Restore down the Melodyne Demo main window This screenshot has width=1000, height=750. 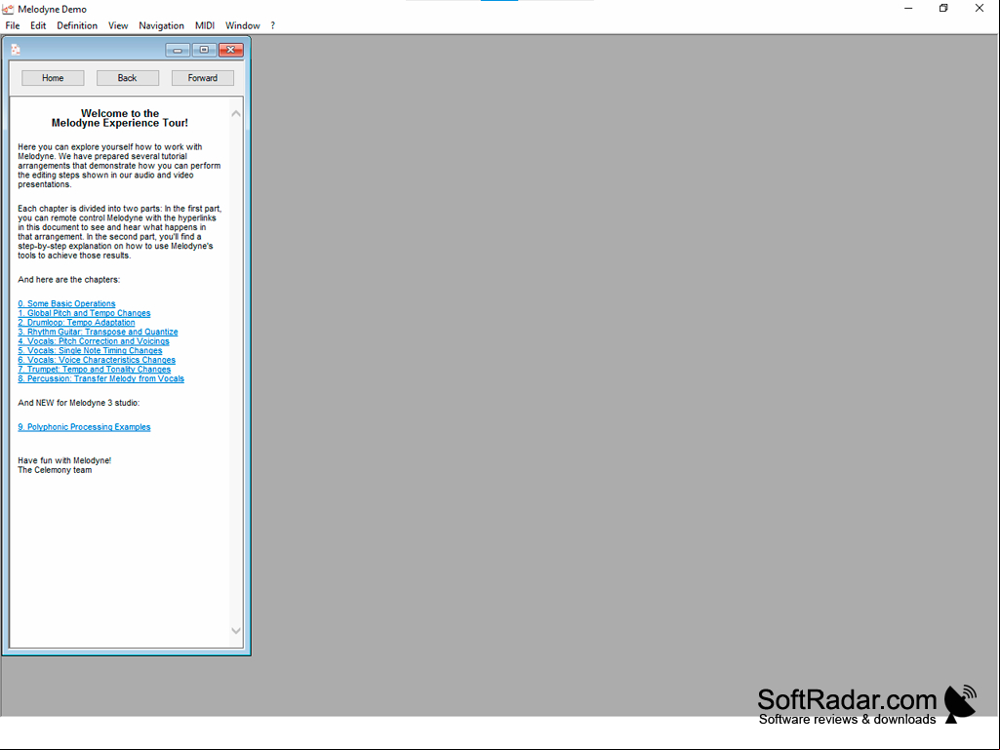tap(943, 9)
